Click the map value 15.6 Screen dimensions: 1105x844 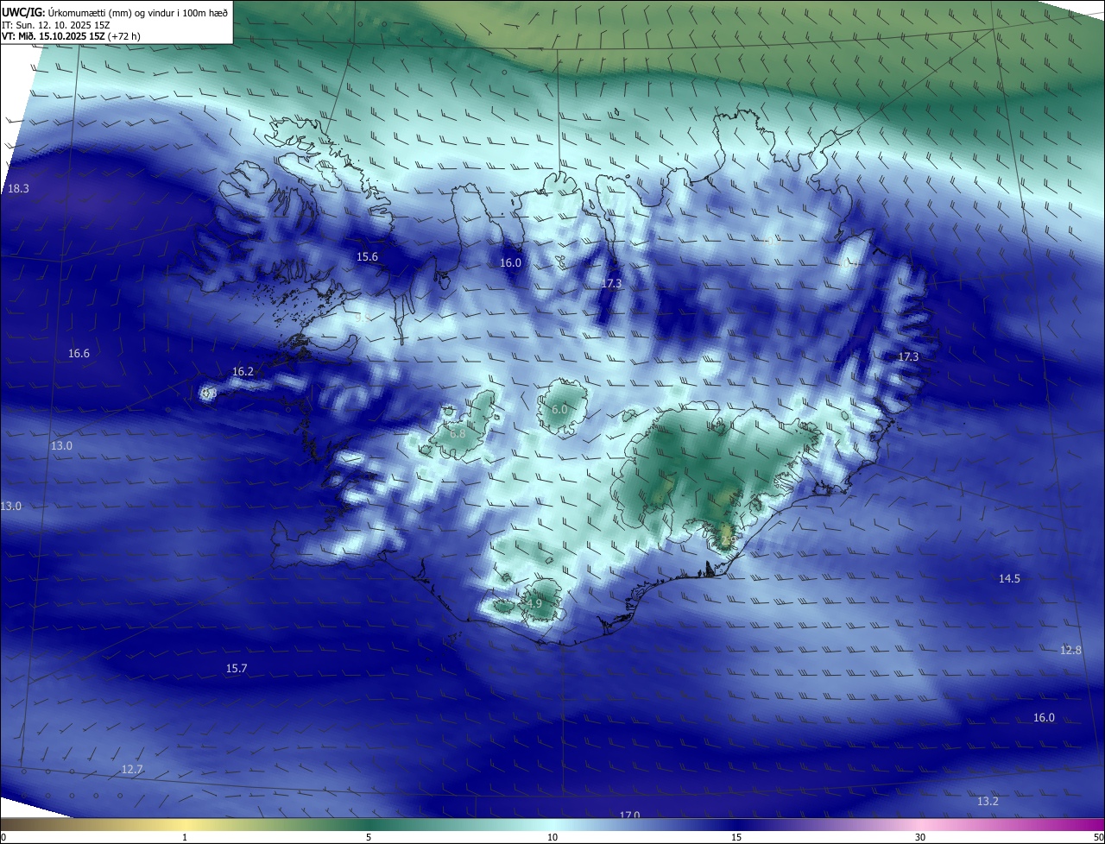(368, 257)
